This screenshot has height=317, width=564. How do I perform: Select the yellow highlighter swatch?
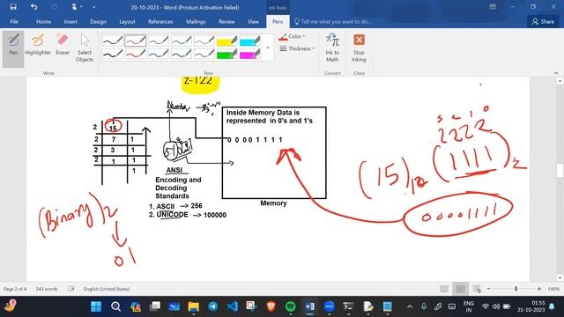[226, 41]
